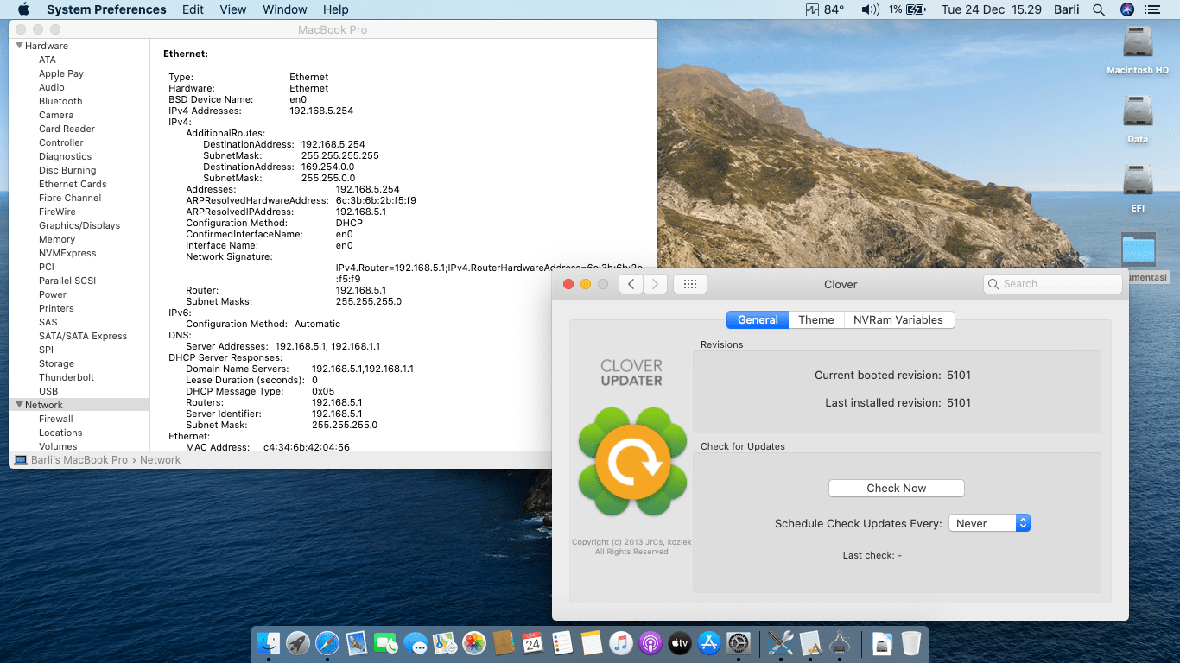The width and height of the screenshot is (1180, 663).
Task: Collapse the Hardware section in sidebar
Action: click(20, 46)
